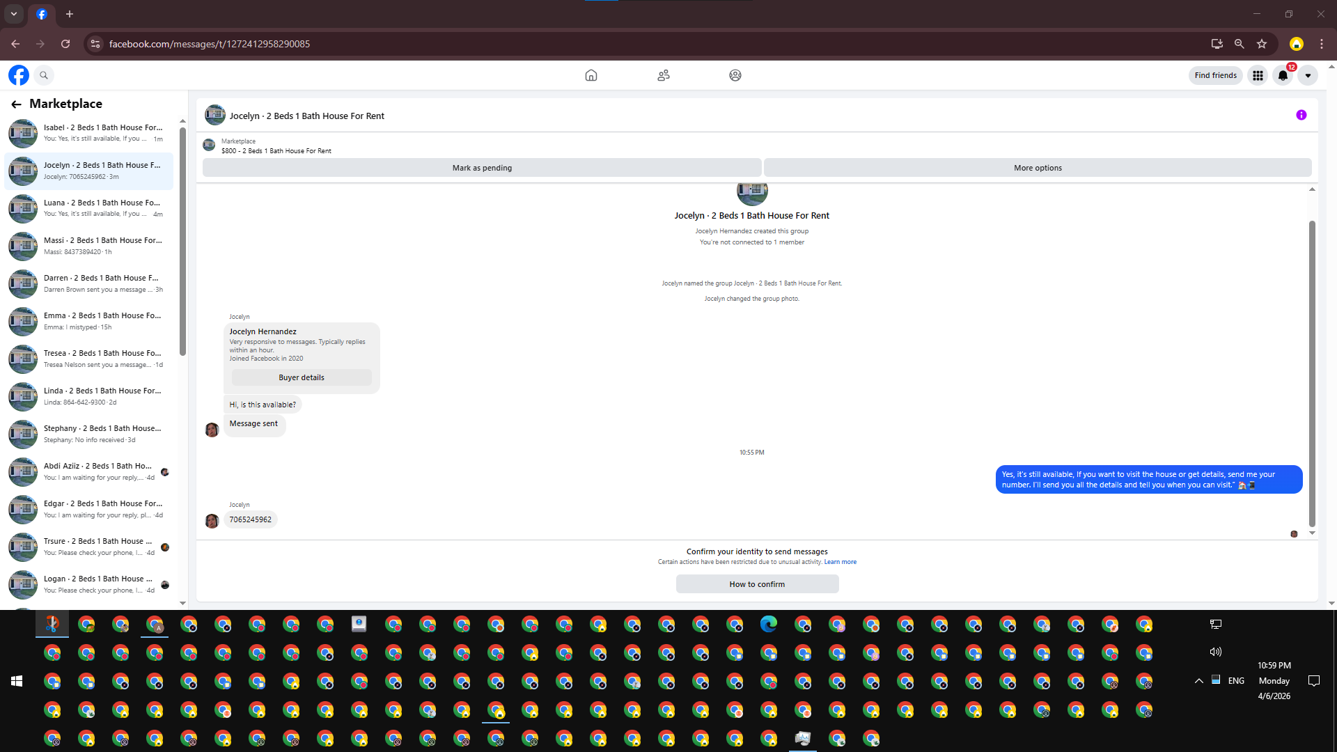The width and height of the screenshot is (1337, 752).
Task: Open the notifications bell with 12 badge
Action: tap(1283, 75)
